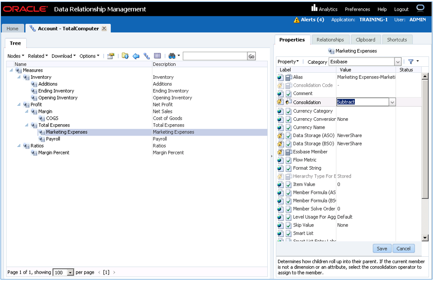
Task: Collapse the Inventory tree node
Action: (x=19, y=77)
